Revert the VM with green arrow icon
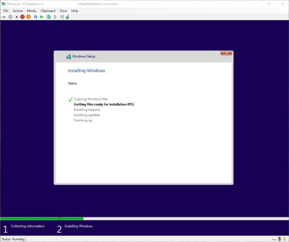This screenshot has width=289, height=242. pyautogui.click(x=55, y=17)
